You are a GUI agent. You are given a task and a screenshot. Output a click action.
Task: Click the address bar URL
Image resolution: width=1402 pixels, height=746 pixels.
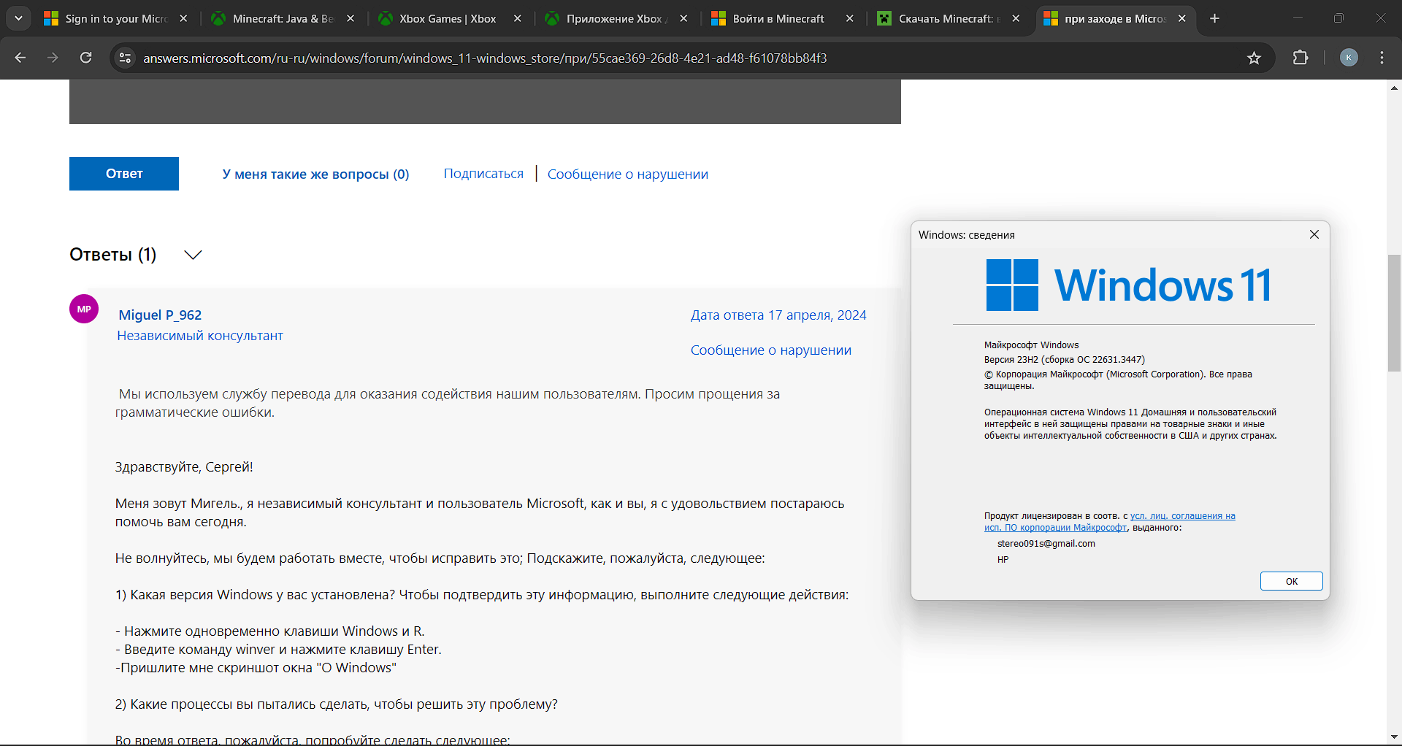[x=485, y=58]
